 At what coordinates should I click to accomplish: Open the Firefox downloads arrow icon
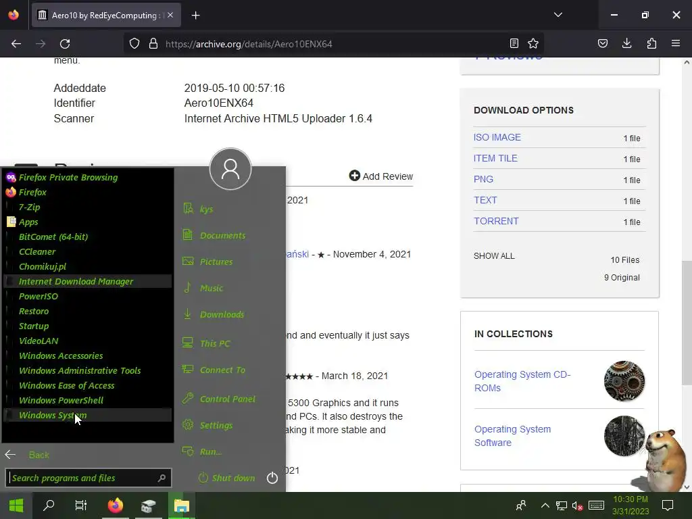coord(626,44)
